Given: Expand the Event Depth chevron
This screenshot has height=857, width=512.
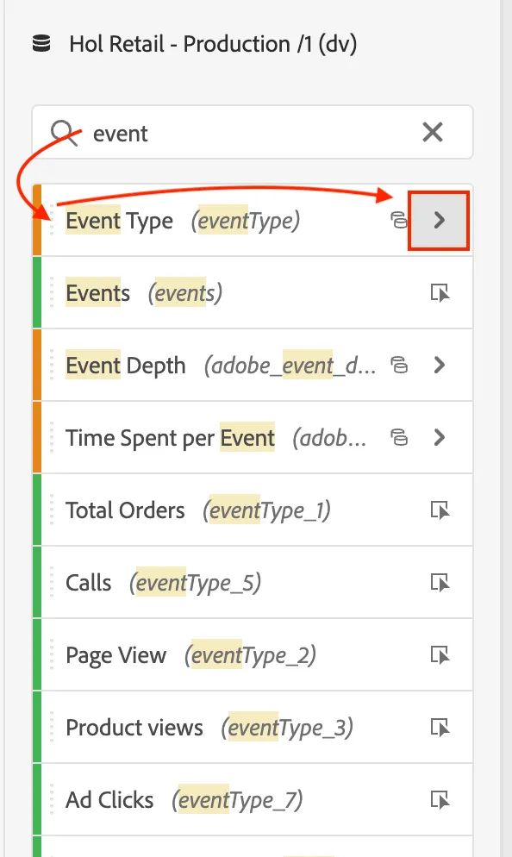Looking at the screenshot, I should pyautogui.click(x=439, y=365).
